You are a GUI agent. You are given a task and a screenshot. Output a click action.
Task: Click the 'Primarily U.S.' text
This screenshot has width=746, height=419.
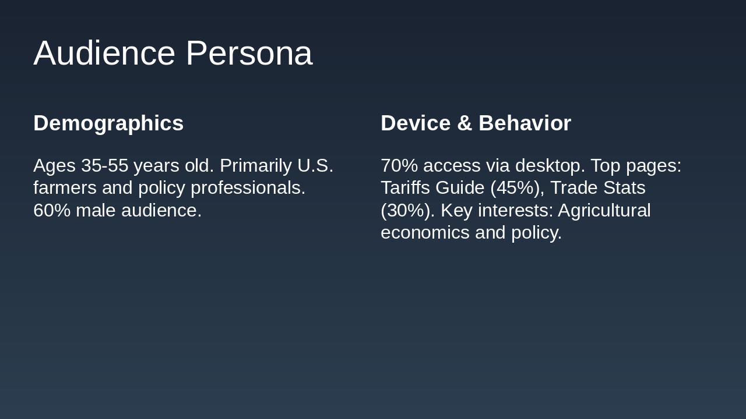point(276,166)
